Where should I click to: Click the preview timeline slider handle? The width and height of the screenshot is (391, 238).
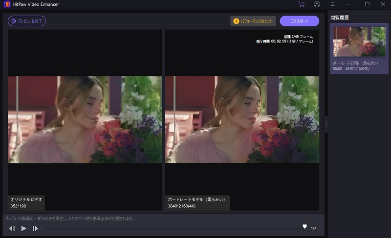tap(304, 227)
